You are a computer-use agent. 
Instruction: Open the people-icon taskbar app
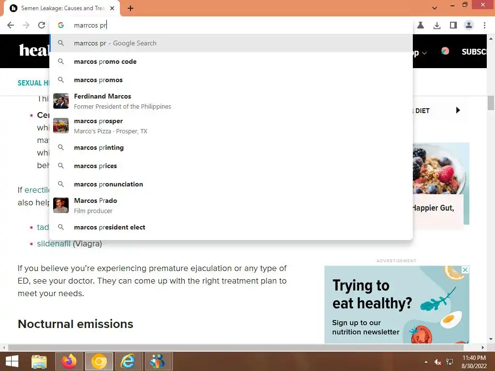pos(158,361)
